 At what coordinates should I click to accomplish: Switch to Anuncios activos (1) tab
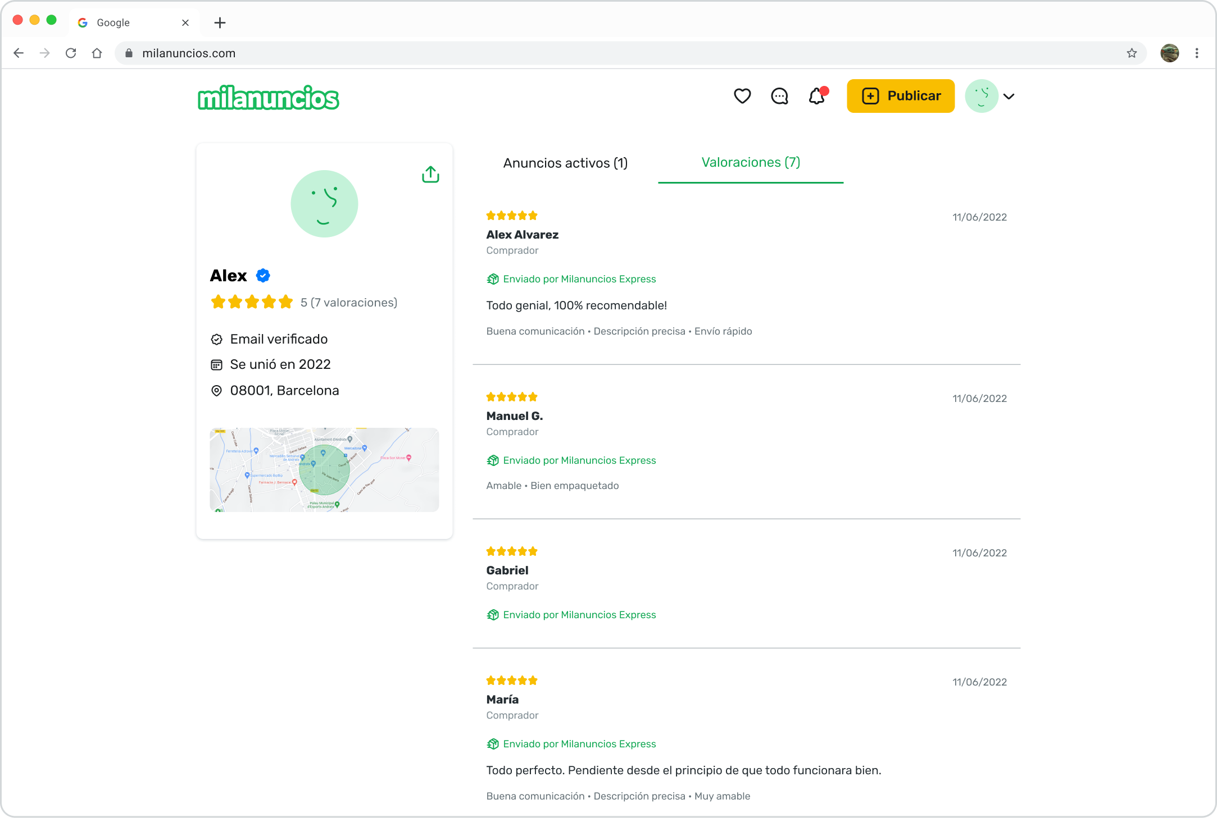coord(565,163)
